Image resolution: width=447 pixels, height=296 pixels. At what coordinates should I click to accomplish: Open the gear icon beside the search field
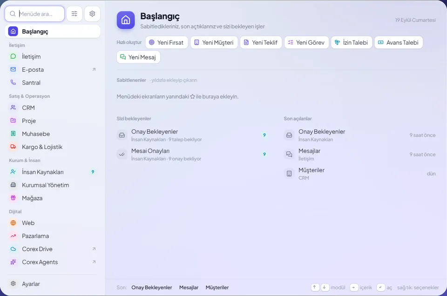pos(92,13)
